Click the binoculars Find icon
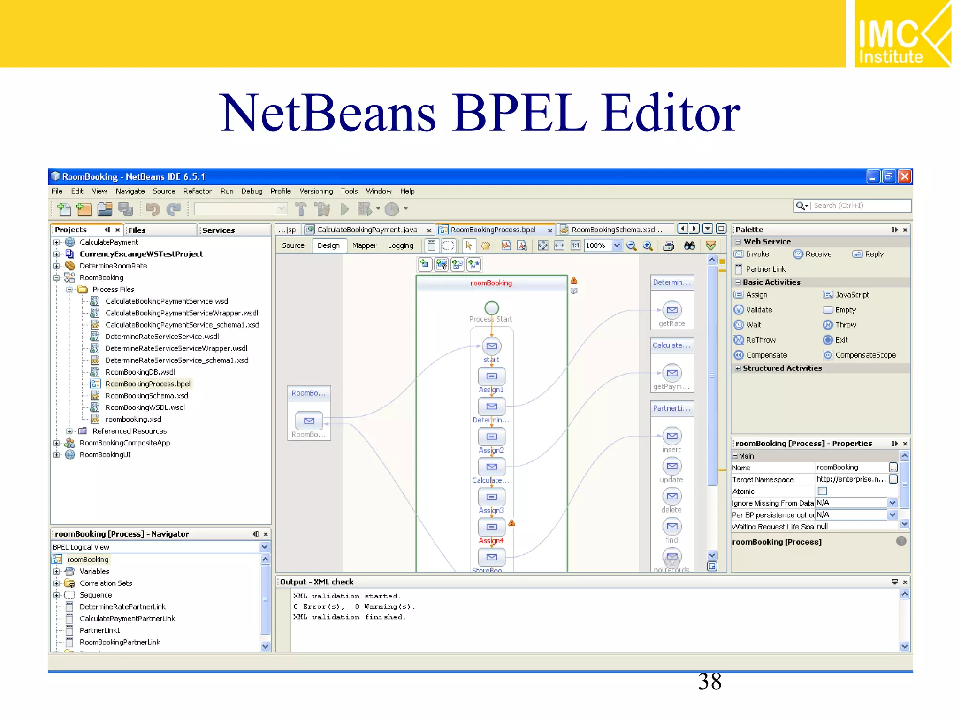Screen dimensions: 961x721 pos(689,245)
